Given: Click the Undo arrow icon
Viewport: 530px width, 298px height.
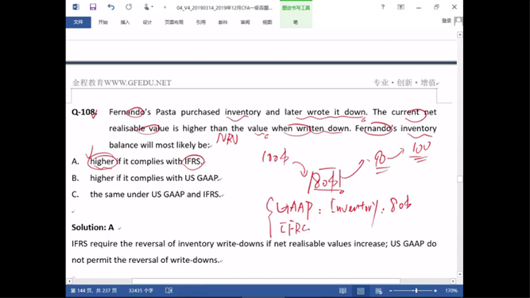Looking at the screenshot, I should (111, 7).
